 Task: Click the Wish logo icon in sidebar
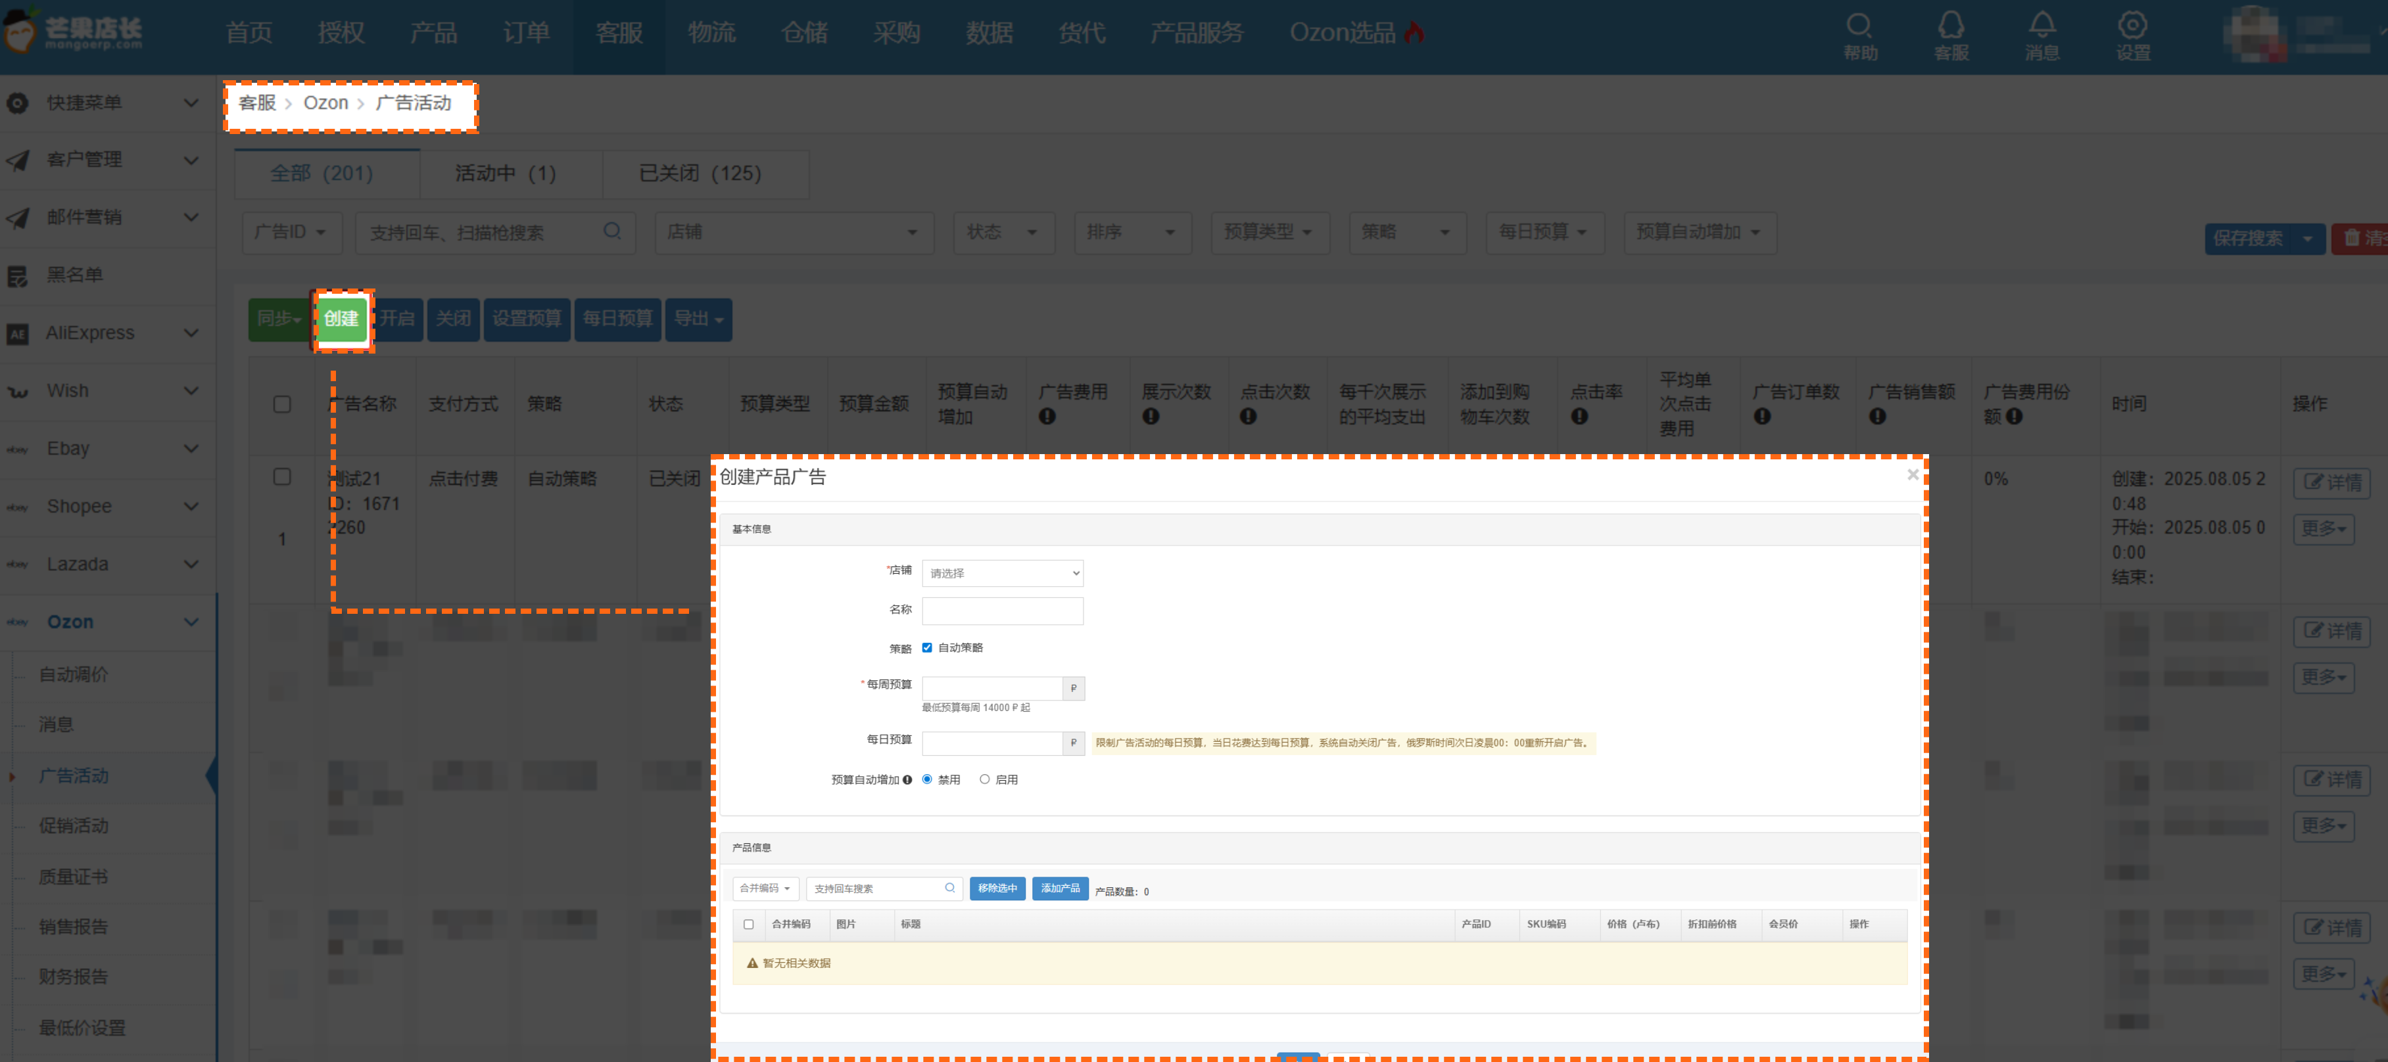tap(16, 391)
